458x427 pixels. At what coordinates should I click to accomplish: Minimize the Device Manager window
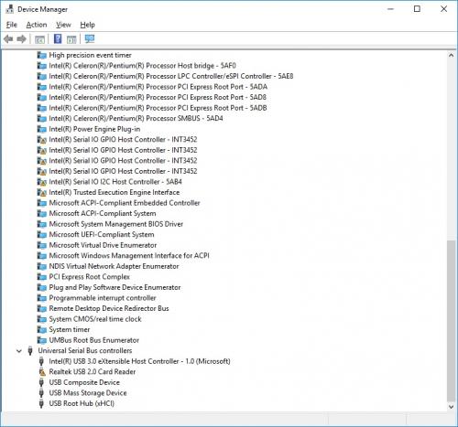(x=390, y=9)
